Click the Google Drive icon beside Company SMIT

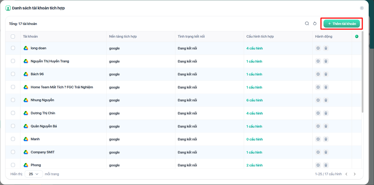click(26, 152)
